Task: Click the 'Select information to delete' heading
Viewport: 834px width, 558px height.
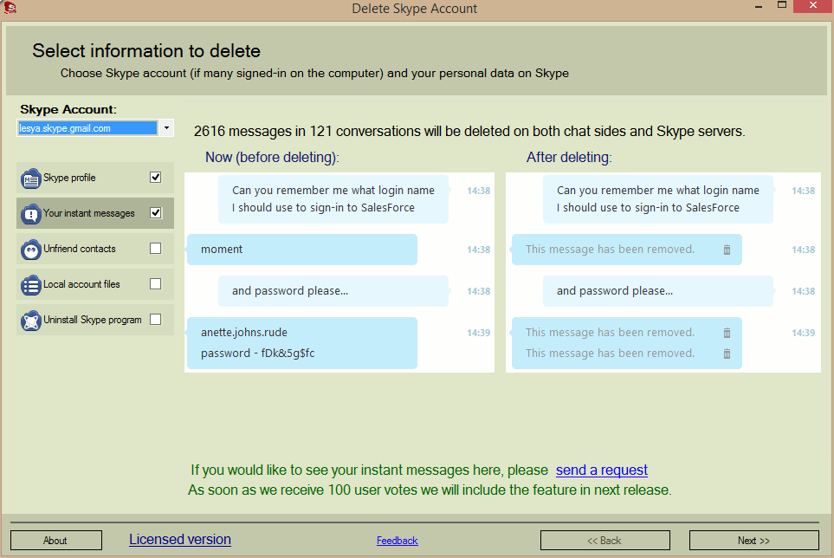Action: point(146,51)
